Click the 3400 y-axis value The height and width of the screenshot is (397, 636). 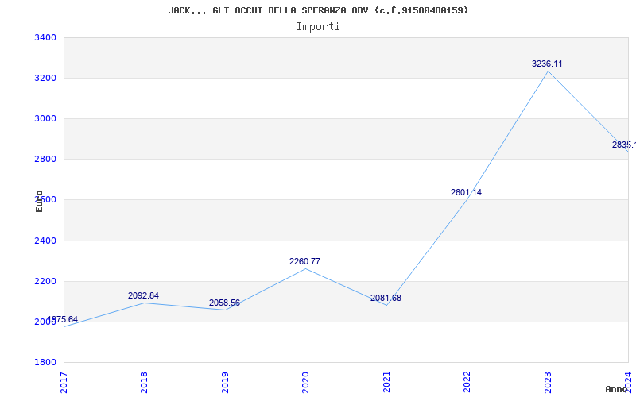45,37
